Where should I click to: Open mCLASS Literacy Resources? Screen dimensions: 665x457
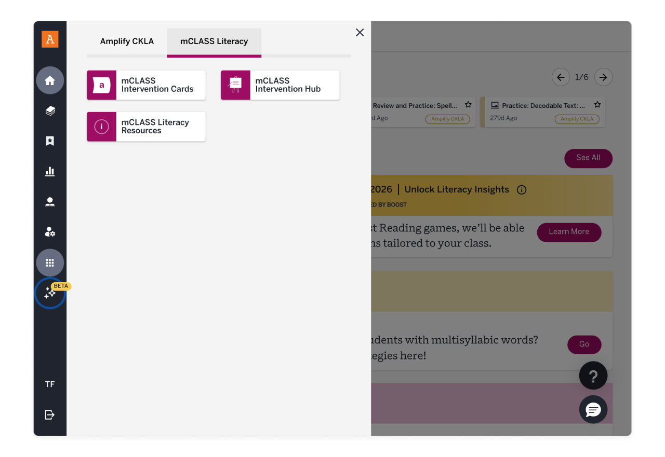coord(146,127)
